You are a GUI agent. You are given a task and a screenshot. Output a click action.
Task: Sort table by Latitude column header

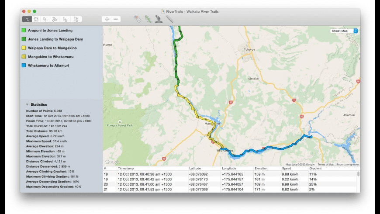pos(204,168)
